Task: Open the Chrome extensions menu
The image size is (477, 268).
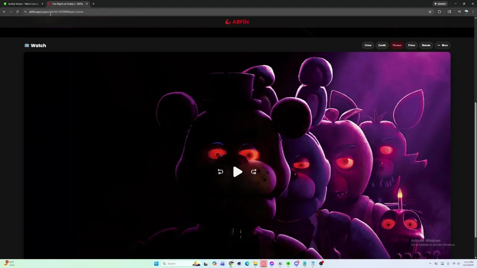Action: pyautogui.click(x=439, y=12)
